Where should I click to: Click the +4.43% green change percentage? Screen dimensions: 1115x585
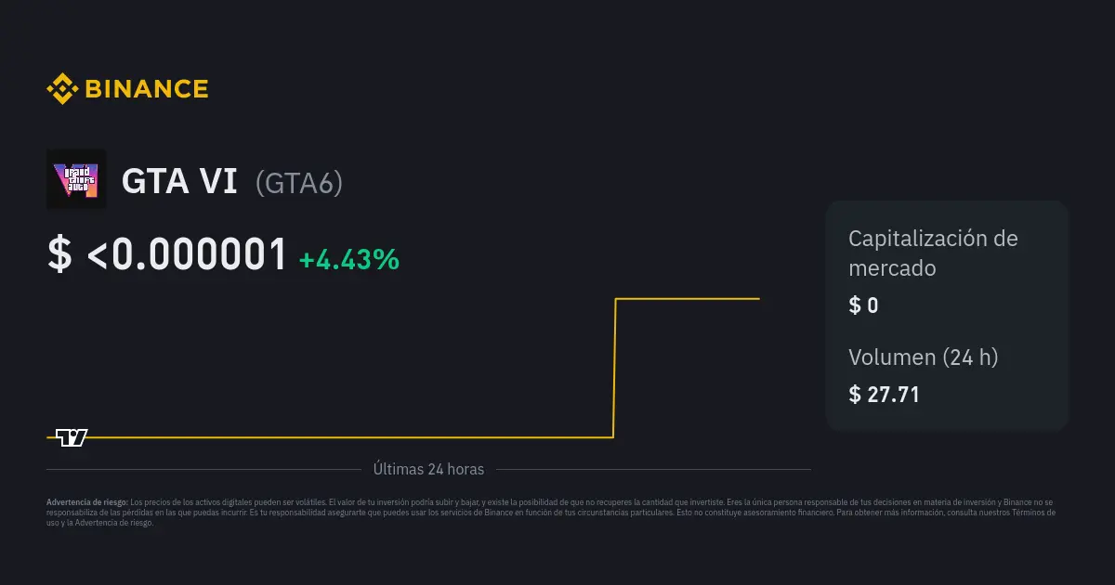point(349,260)
